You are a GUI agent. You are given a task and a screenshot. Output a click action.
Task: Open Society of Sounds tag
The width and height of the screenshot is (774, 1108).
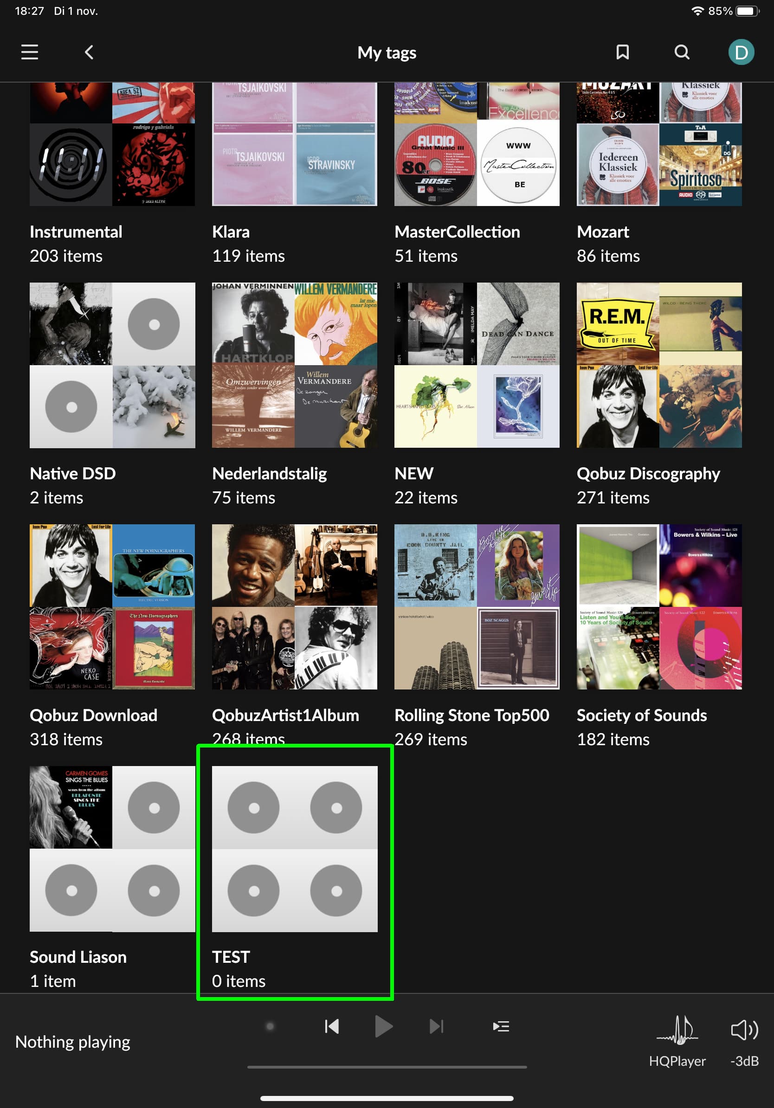point(659,635)
